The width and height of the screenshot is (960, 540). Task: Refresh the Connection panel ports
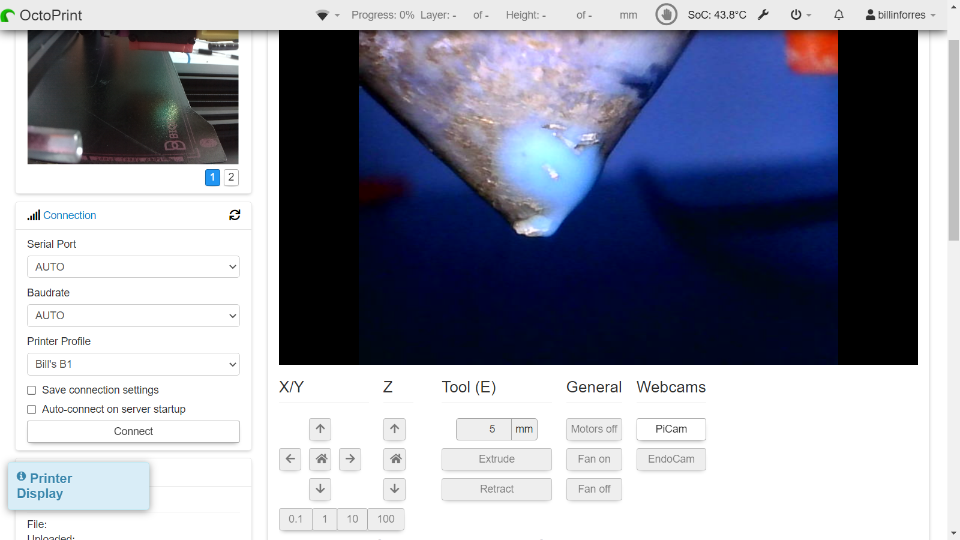(x=235, y=215)
